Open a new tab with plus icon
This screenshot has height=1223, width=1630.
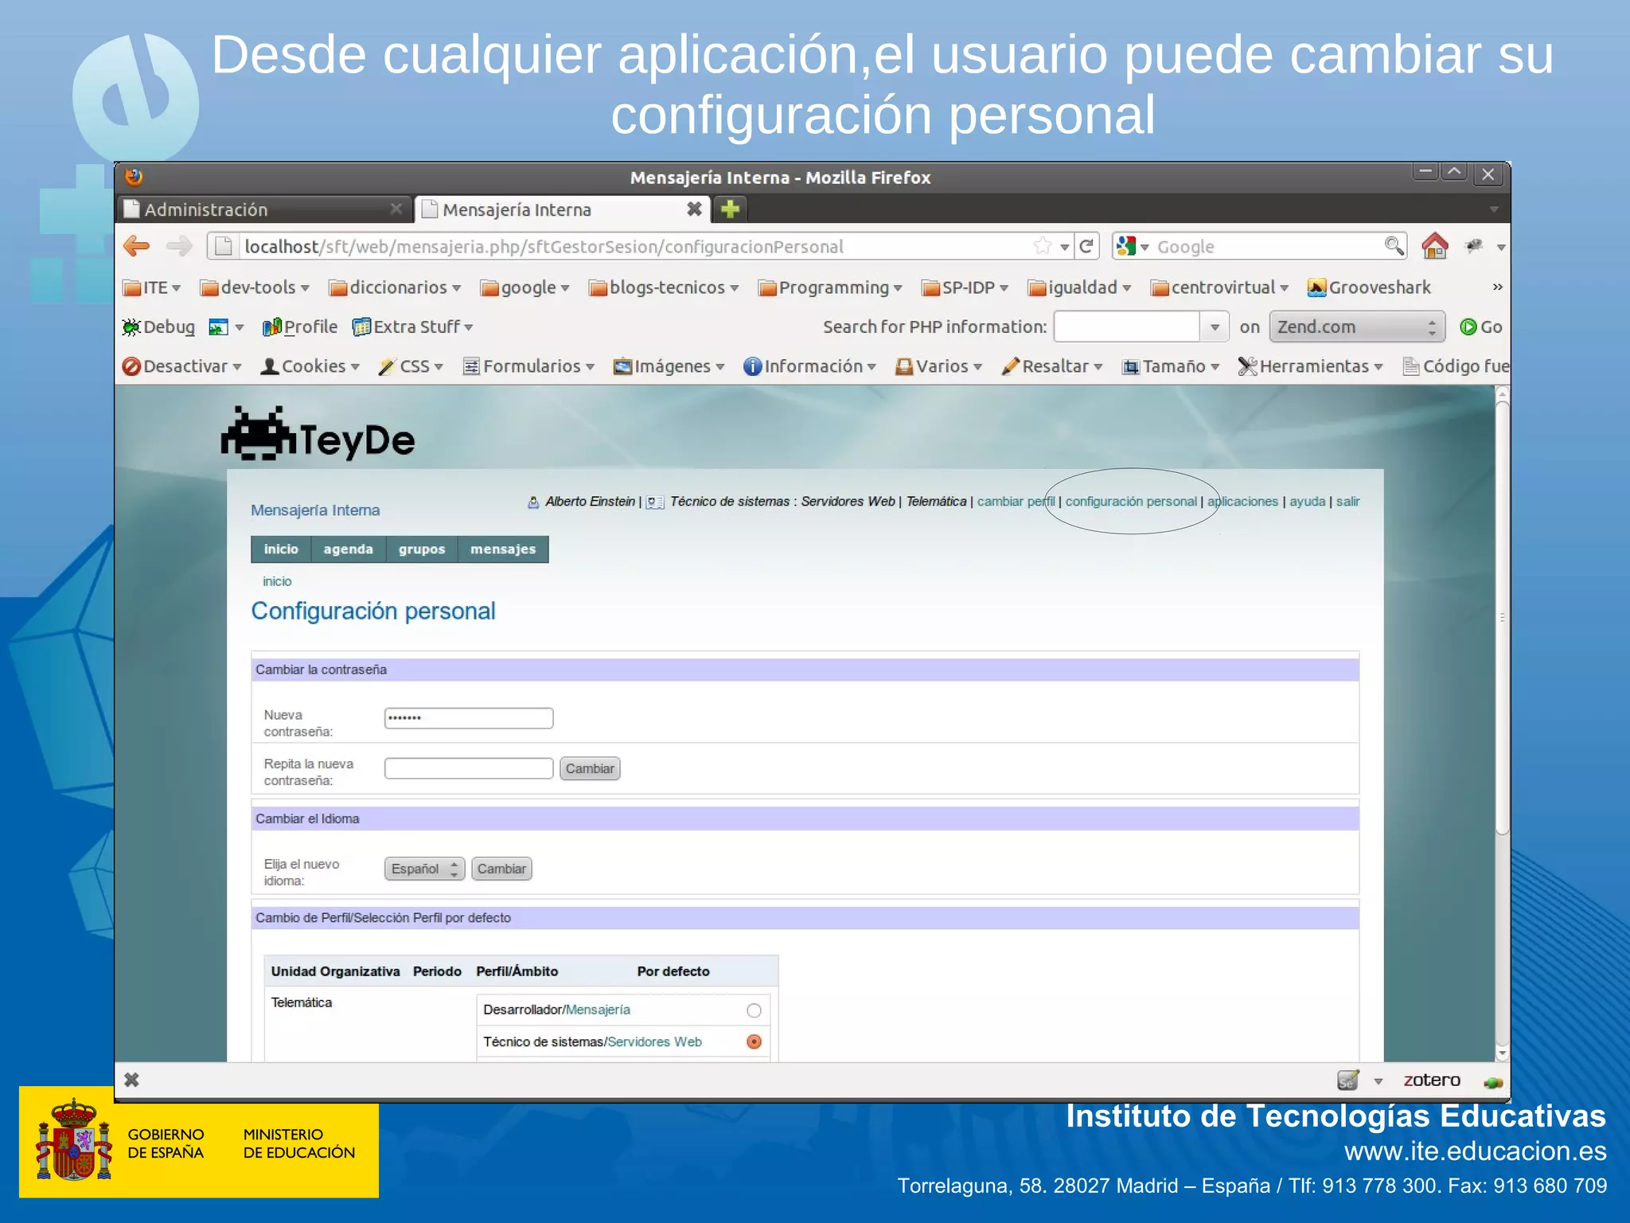(x=730, y=209)
